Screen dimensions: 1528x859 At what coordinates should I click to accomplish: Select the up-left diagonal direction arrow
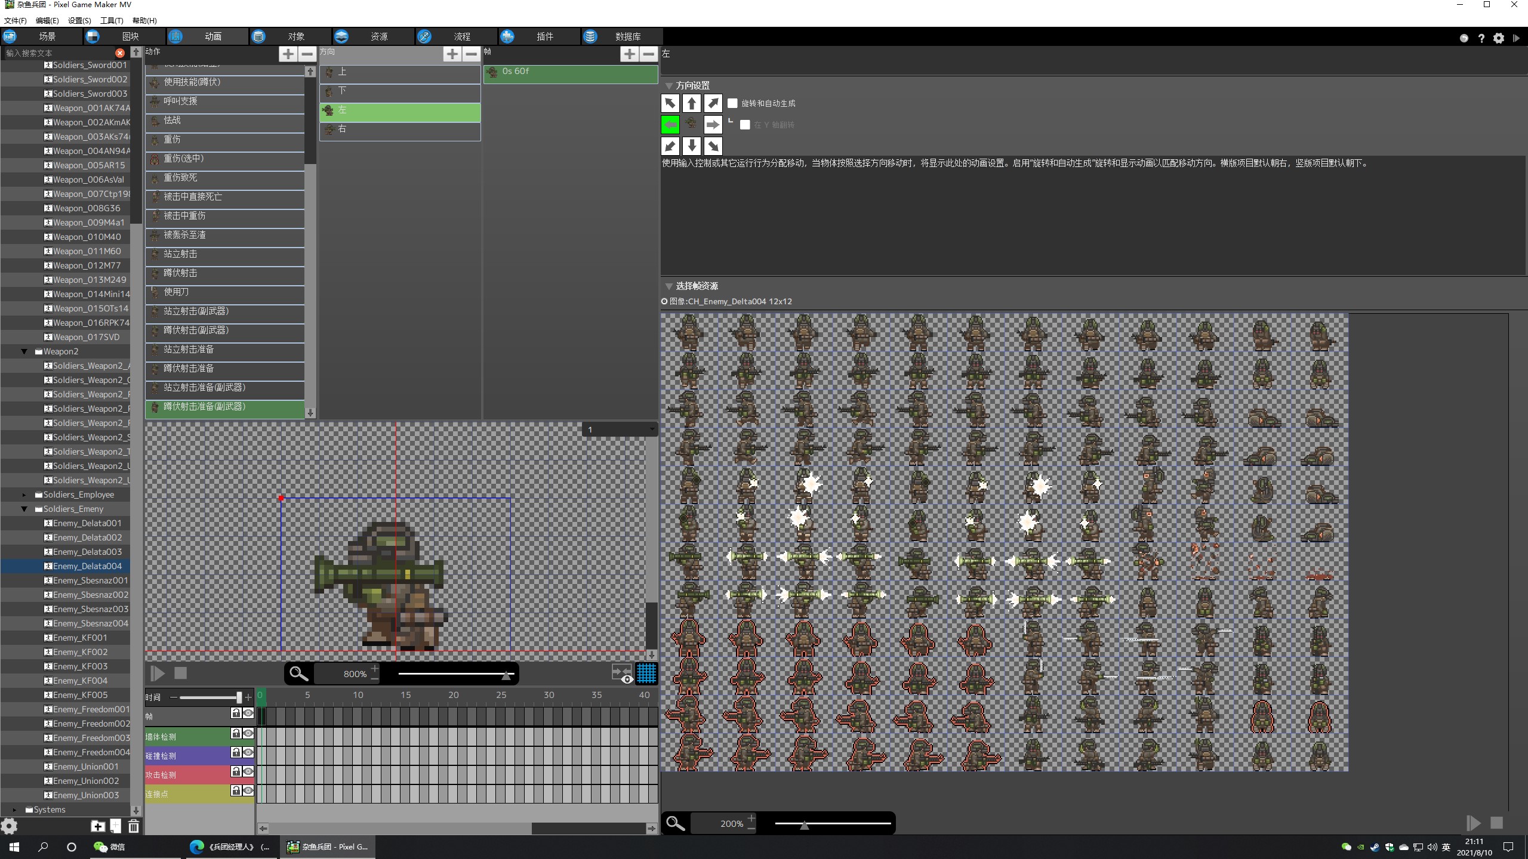[x=670, y=103]
